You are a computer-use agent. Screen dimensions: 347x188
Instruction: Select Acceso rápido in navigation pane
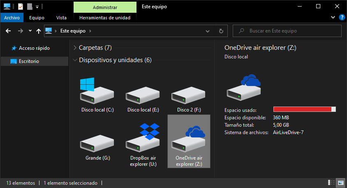[34, 48]
